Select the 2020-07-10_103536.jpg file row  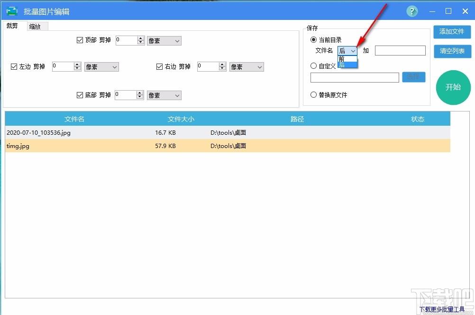click(228, 132)
